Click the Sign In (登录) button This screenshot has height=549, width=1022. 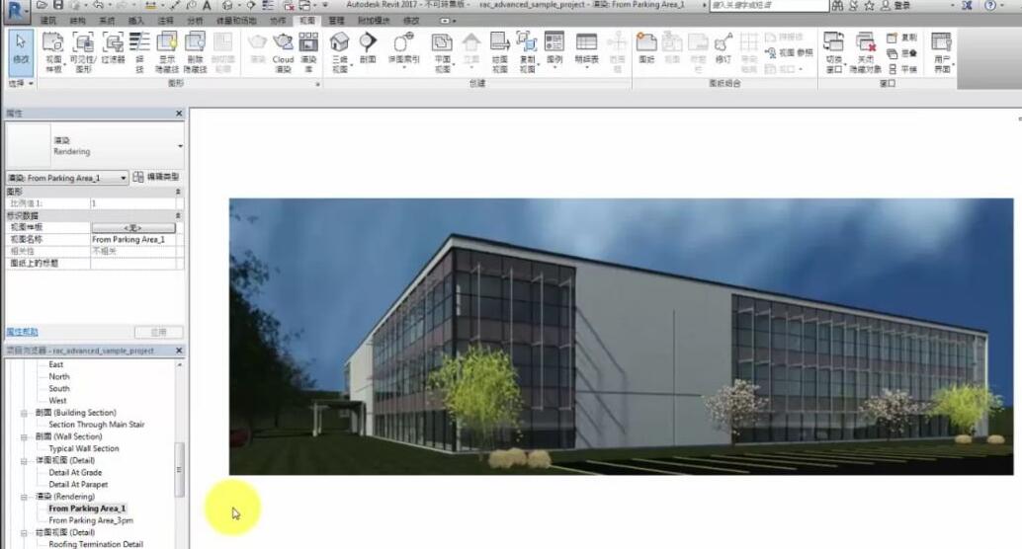896,5
